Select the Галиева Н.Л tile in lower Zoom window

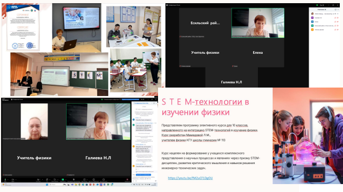point(98,158)
